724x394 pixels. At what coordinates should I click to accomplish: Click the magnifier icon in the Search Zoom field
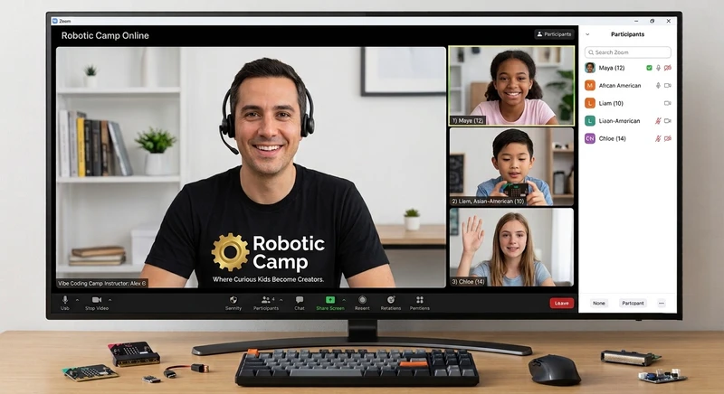(591, 52)
